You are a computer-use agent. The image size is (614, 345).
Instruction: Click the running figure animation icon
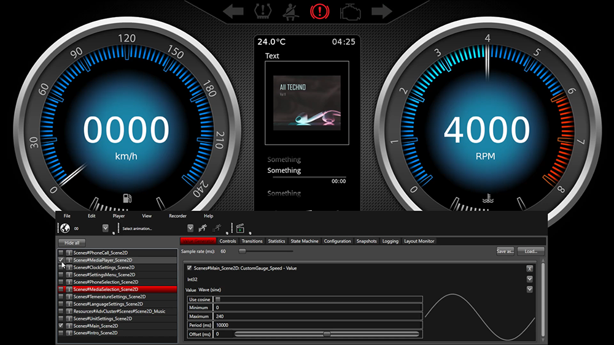[x=204, y=228]
